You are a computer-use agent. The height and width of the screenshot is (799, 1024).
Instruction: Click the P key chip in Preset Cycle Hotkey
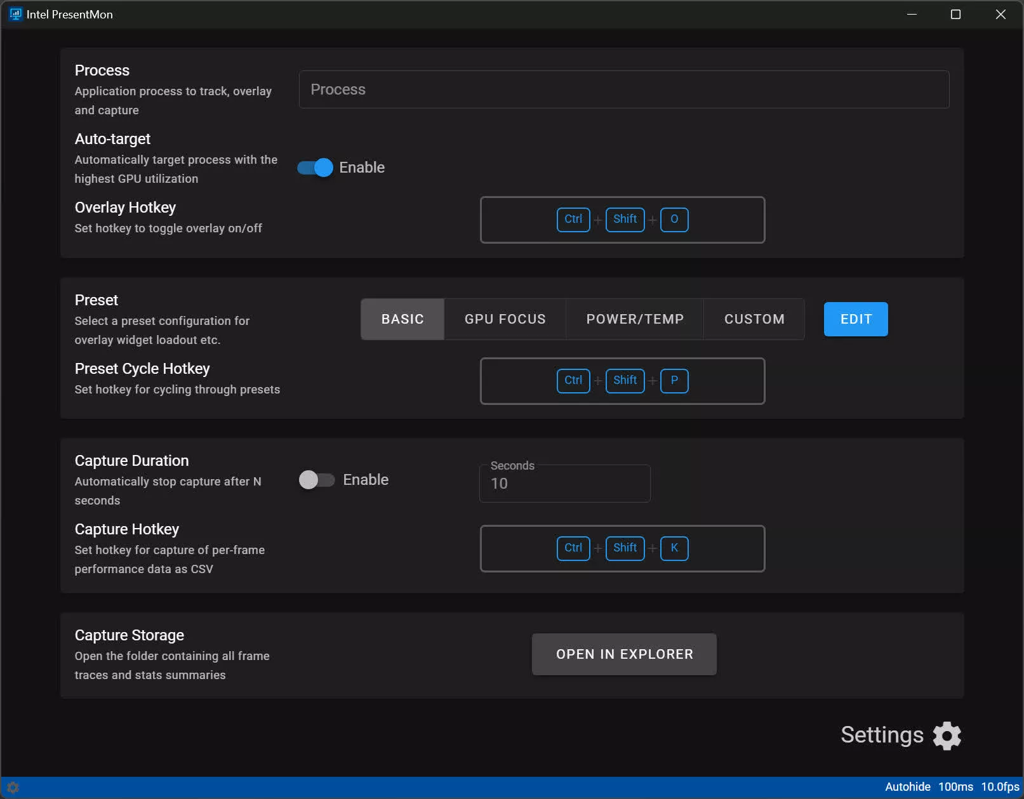tap(674, 381)
